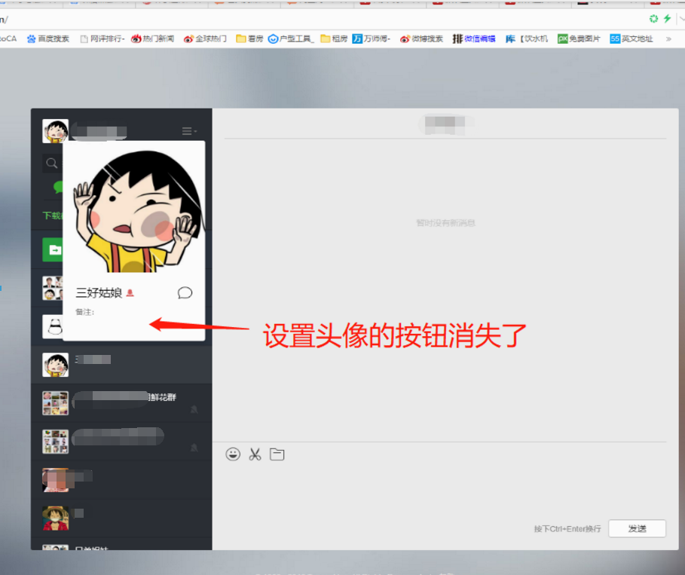Click the folder send-file icon
The height and width of the screenshot is (575, 685).
click(277, 454)
